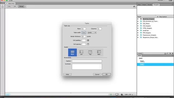Click the cell spacing diagram icon

88,44
